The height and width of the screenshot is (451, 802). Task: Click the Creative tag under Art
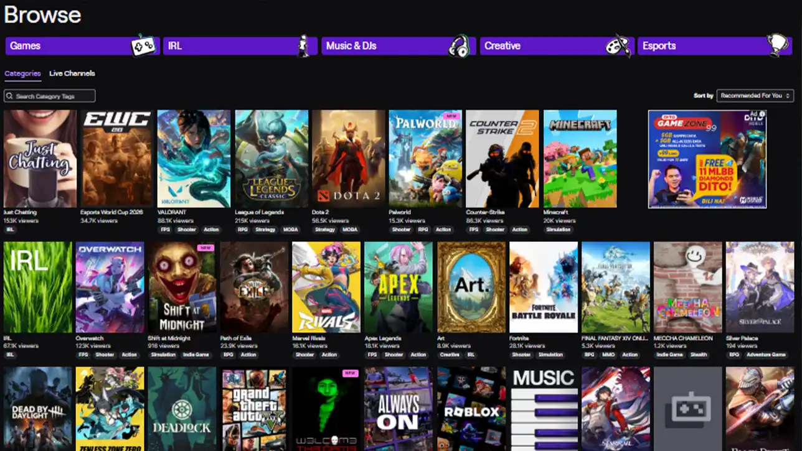(450, 355)
